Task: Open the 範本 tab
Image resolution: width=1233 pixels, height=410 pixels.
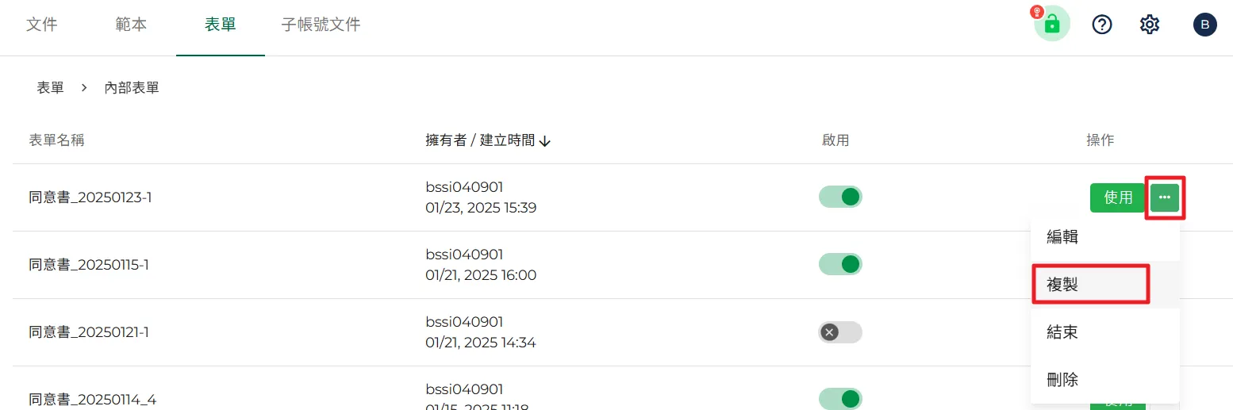Action: click(131, 25)
